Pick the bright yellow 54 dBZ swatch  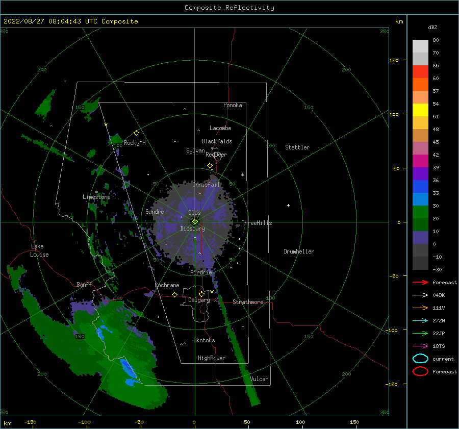(420, 110)
